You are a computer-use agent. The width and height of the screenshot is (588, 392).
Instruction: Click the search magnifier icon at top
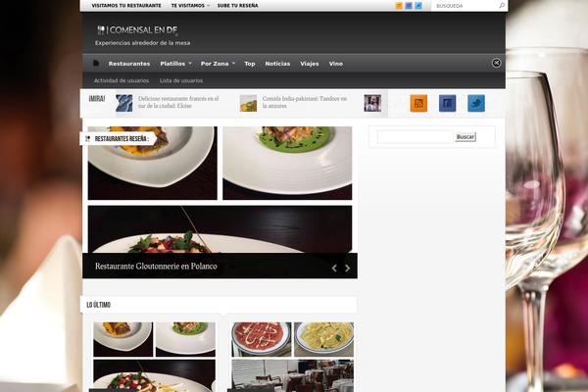[x=502, y=6]
